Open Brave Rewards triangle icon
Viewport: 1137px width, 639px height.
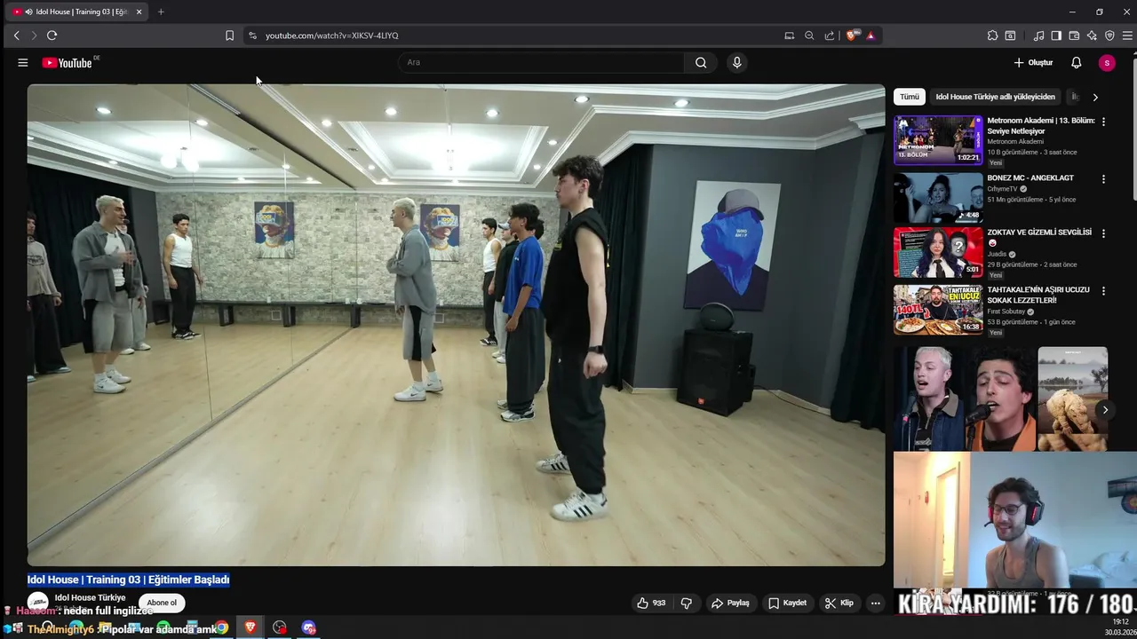pos(871,35)
